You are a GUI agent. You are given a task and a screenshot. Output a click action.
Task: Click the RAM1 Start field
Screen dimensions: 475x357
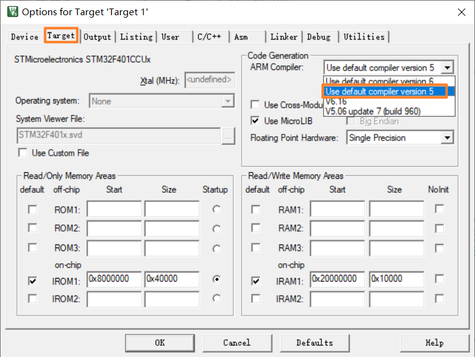tap(338, 209)
